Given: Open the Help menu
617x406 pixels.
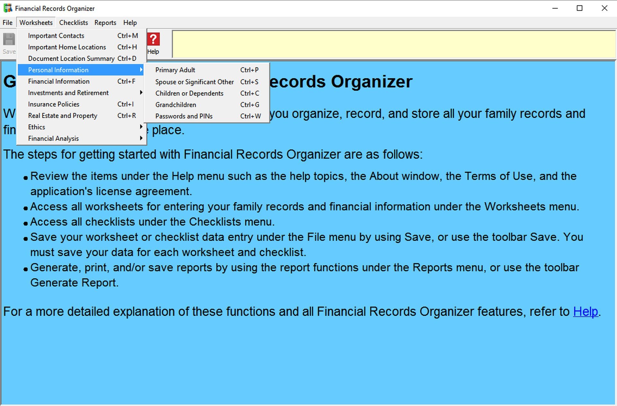Looking at the screenshot, I should point(130,22).
